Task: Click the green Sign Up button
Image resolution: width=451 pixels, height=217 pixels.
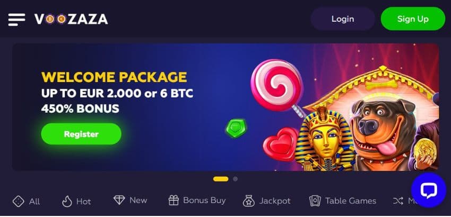Action: point(413,19)
